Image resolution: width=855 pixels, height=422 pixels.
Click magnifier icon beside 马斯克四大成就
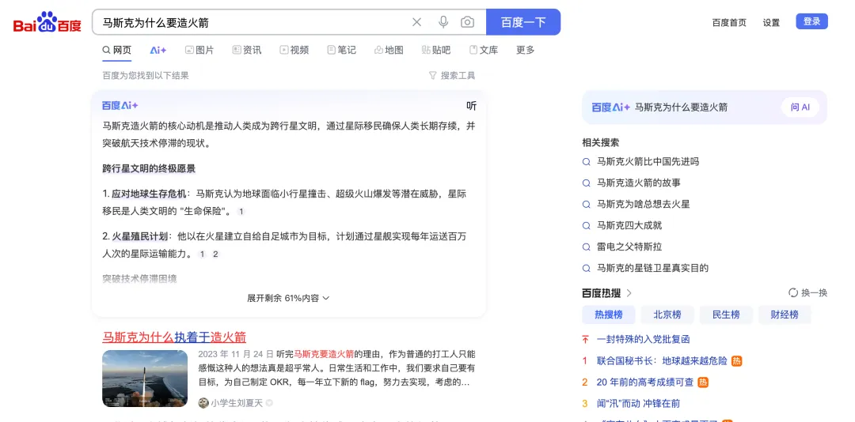[x=586, y=225]
